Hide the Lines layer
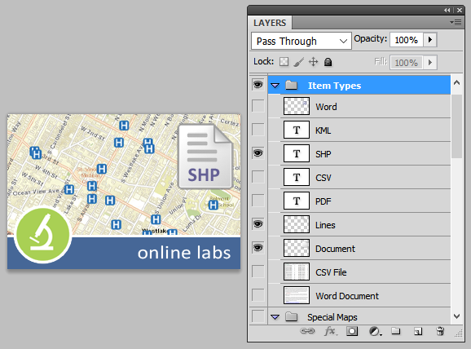 [258, 224]
